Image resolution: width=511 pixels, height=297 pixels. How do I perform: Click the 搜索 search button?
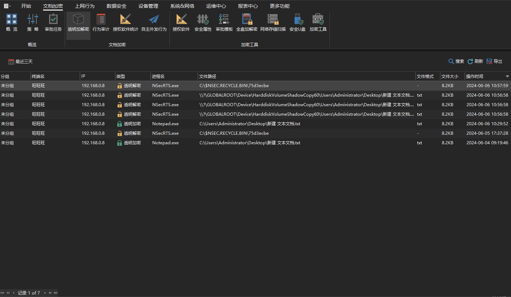[456, 61]
